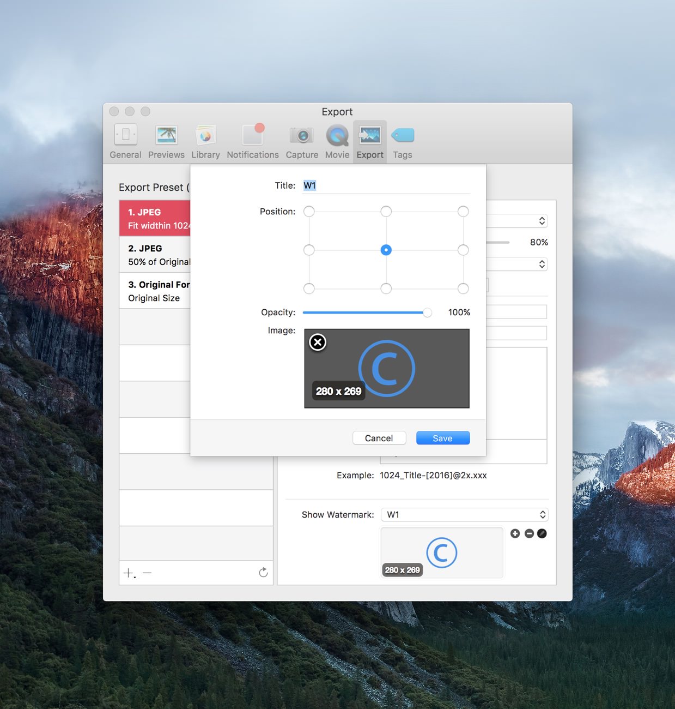Adjust the 80% quality slider
This screenshot has height=709, width=675.
(498, 242)
